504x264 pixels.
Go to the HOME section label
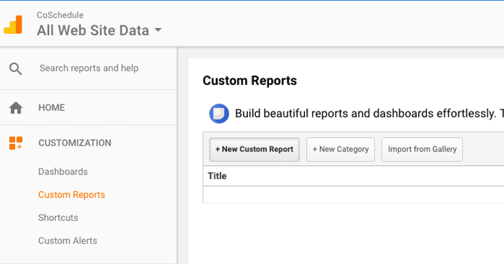(52, 107)
